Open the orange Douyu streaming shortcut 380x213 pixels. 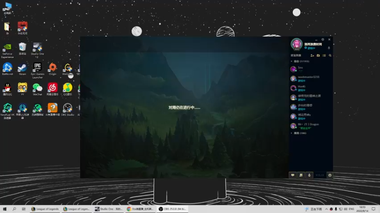click(x=52, y=110)
